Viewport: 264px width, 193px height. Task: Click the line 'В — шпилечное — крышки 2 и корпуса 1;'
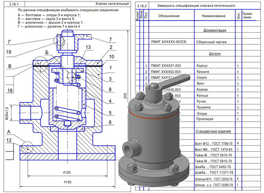pos(50,23)
